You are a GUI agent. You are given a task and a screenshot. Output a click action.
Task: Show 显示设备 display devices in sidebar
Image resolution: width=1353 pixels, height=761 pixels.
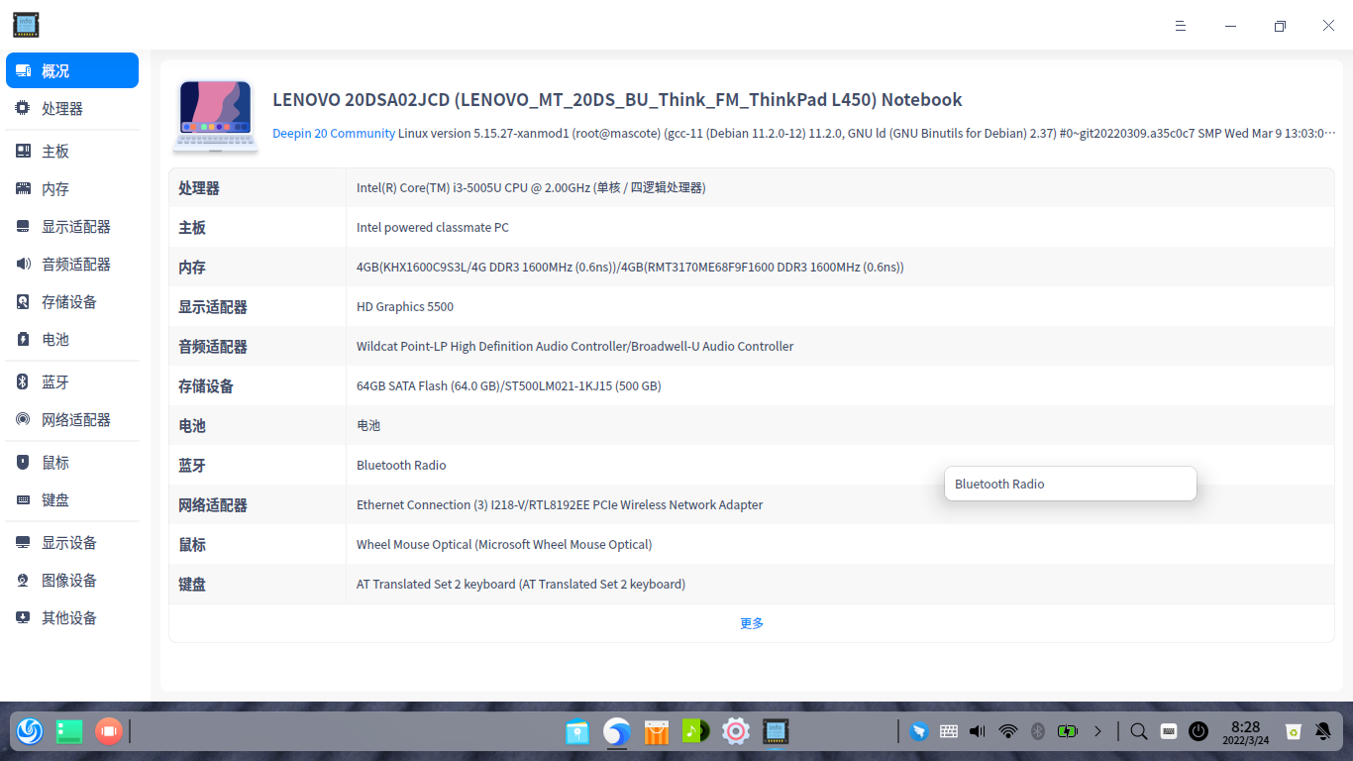(x=72, y=542)
